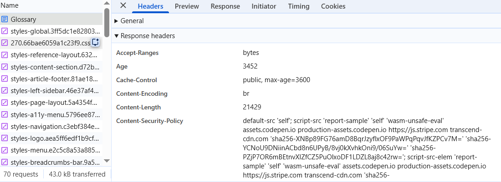
Task: Select the Headers tab
Action: pos(150,6)
